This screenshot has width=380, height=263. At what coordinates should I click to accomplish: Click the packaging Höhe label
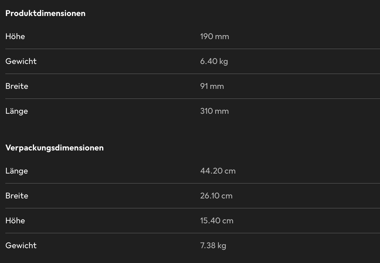(x=15, y=221)
